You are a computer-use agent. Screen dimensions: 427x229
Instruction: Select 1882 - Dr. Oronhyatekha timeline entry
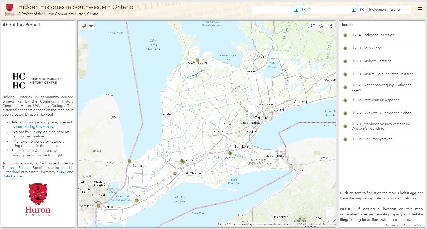tap(372, 139)
